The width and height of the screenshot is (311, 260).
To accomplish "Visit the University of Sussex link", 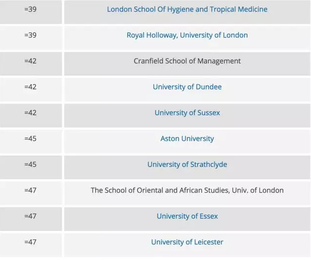I will coord(187,113).
